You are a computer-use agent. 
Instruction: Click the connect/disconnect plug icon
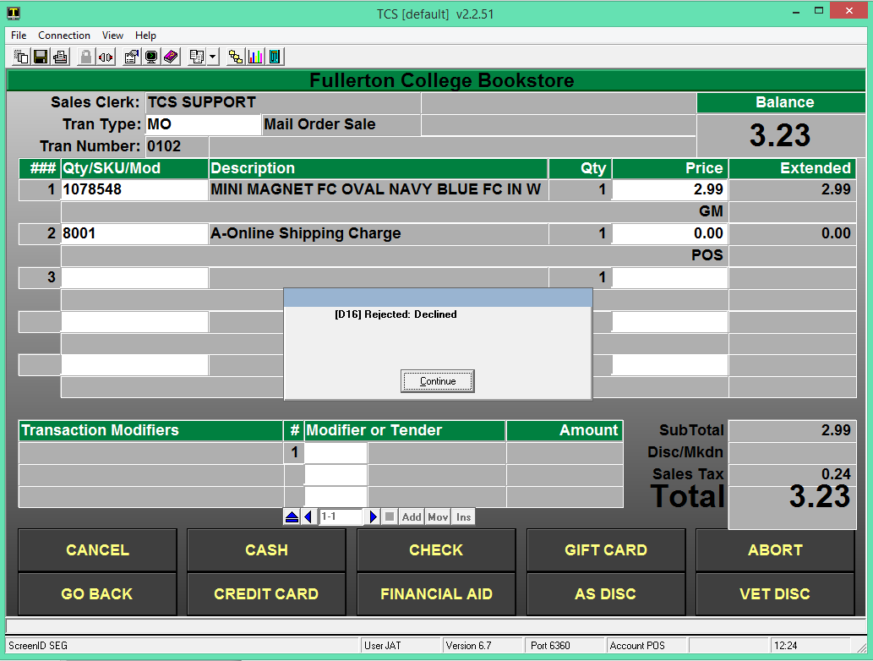106,57
